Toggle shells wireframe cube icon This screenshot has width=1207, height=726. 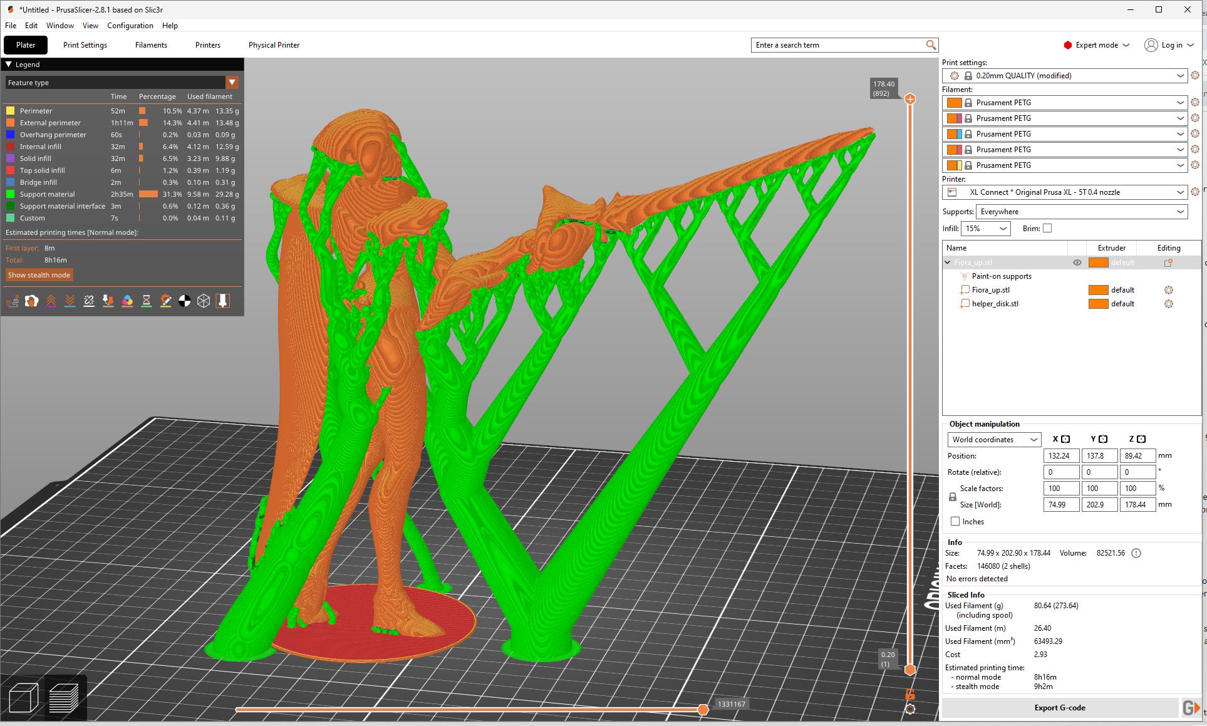(x=204, y=301)
